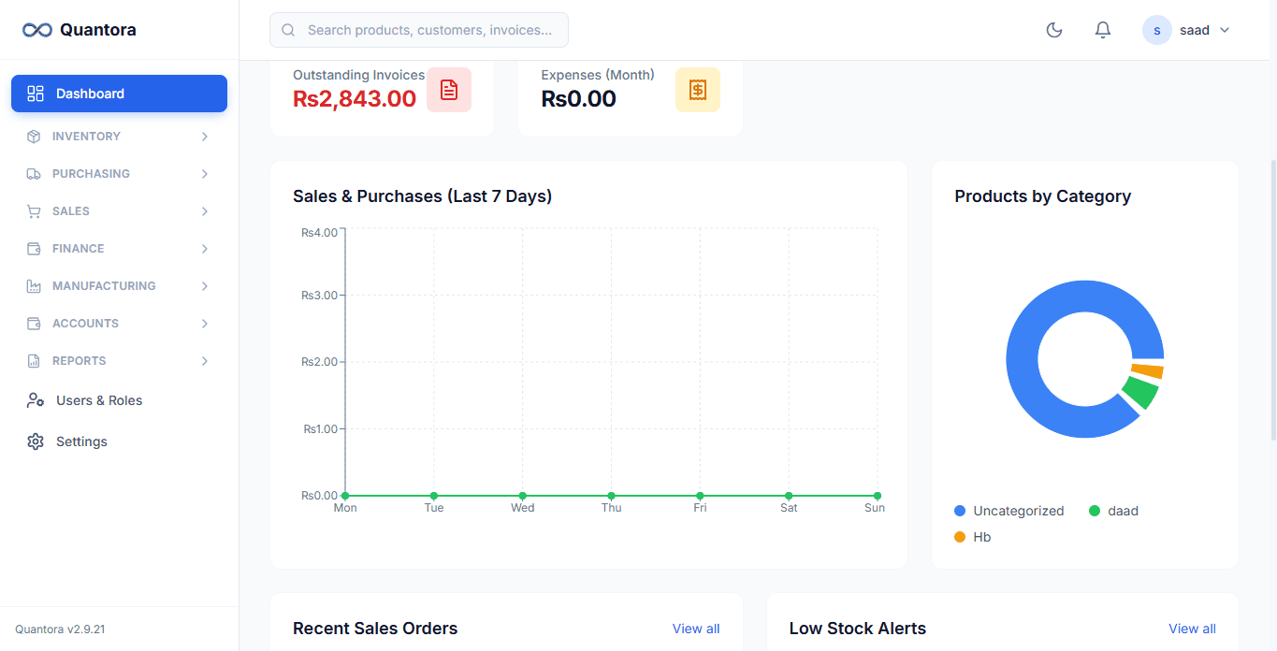Viewport: 1277px width, 651px height.
Task: Expand the Reports chevron
Action: tap(205, 361)
